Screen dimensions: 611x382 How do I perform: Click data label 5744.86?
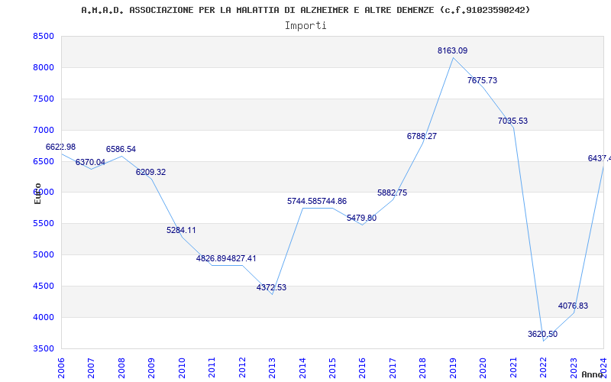[332, 201]
